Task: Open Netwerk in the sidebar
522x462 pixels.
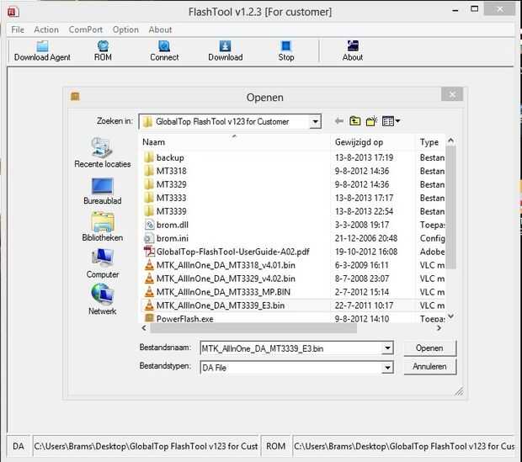Action: point(102,300)
